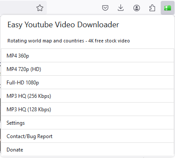Download MP3 HQ (256 Kbps)

pyautogui.click(x=87, y=96)
